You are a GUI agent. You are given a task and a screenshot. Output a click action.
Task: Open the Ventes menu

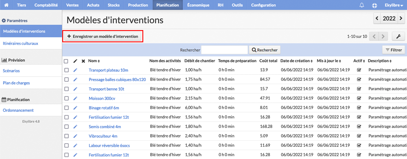(x=72, y=5)
